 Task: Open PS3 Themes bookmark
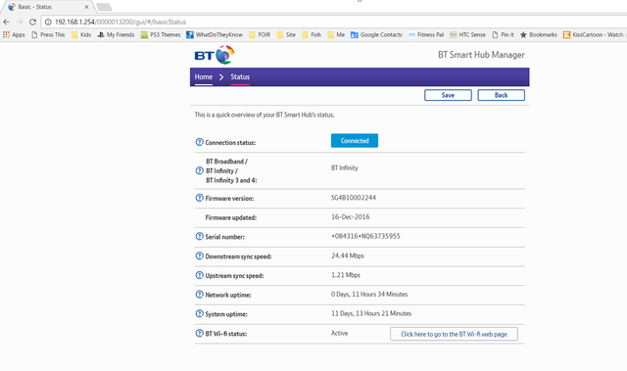[x=161, y=34]
